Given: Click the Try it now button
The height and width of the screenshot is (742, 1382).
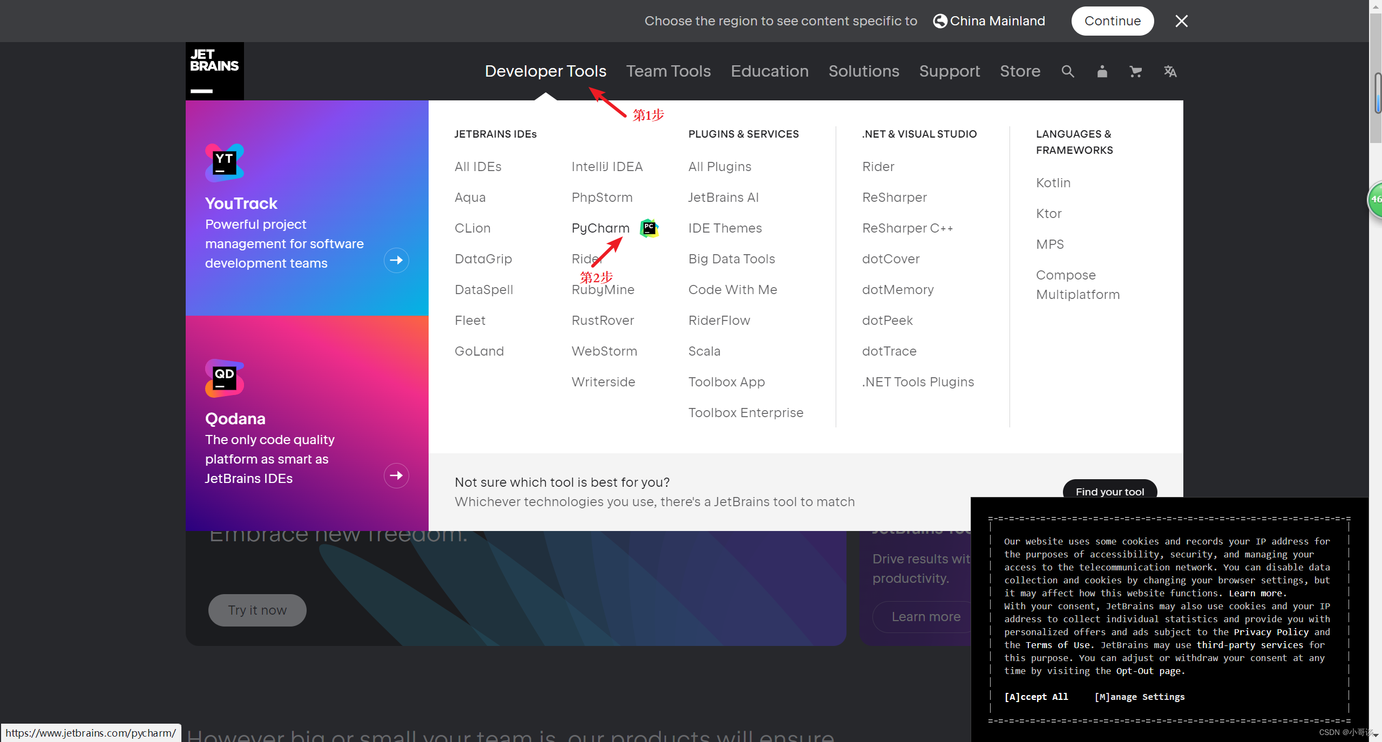Looking at the screenshot, I should pos(257,610).
